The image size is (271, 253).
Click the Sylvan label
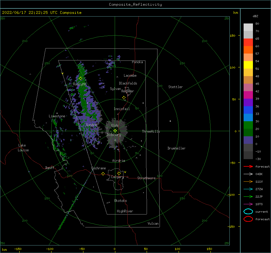[x=115, y=89]
